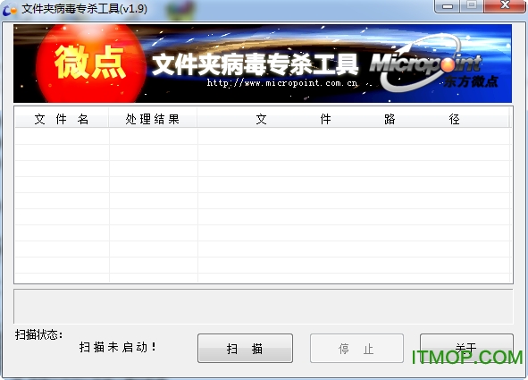Click the 扫描状态: label

(x=38, y=334)
